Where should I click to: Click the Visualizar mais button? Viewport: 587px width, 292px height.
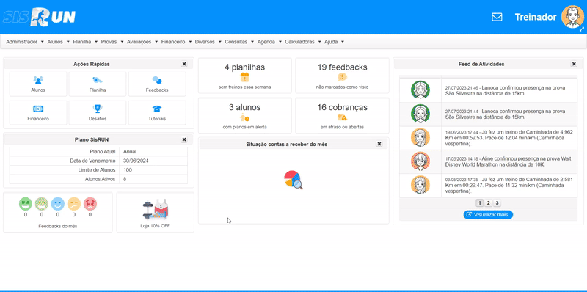coord(488,215)
